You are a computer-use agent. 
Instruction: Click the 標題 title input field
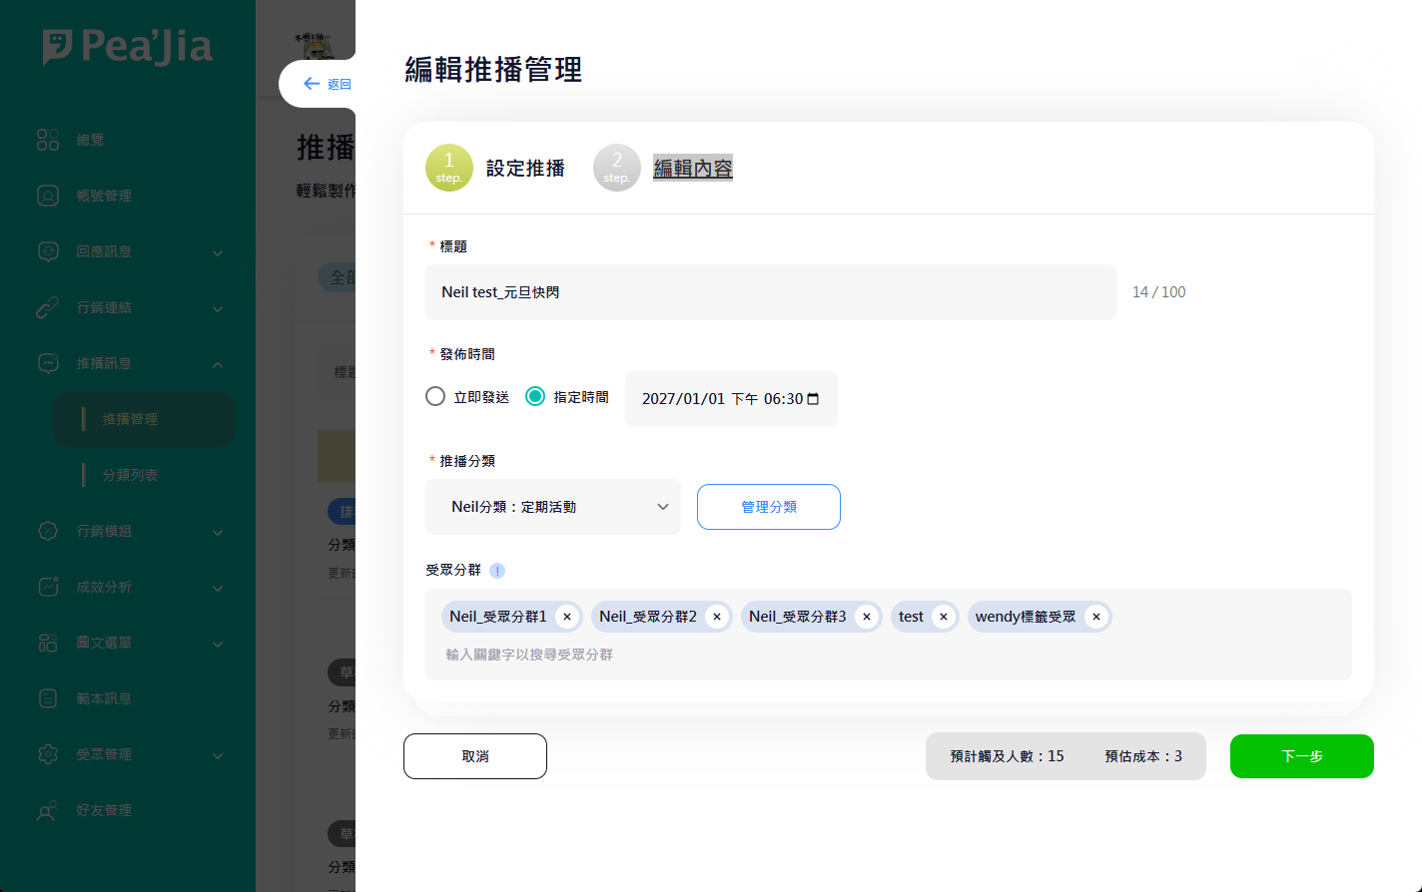(x=770, y=292)
